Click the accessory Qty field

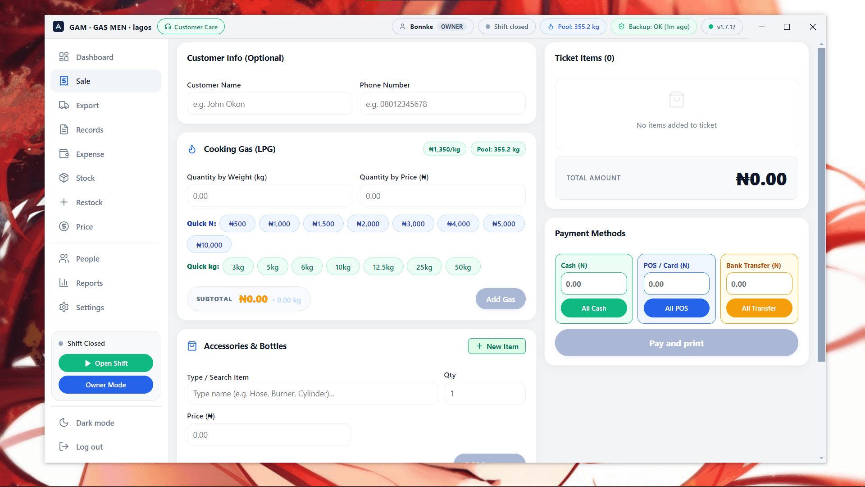(485, 393)
